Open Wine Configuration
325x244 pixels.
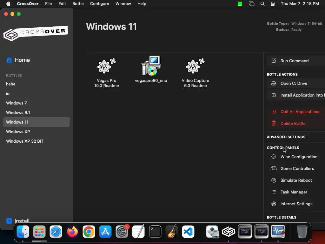pos(296,157)
